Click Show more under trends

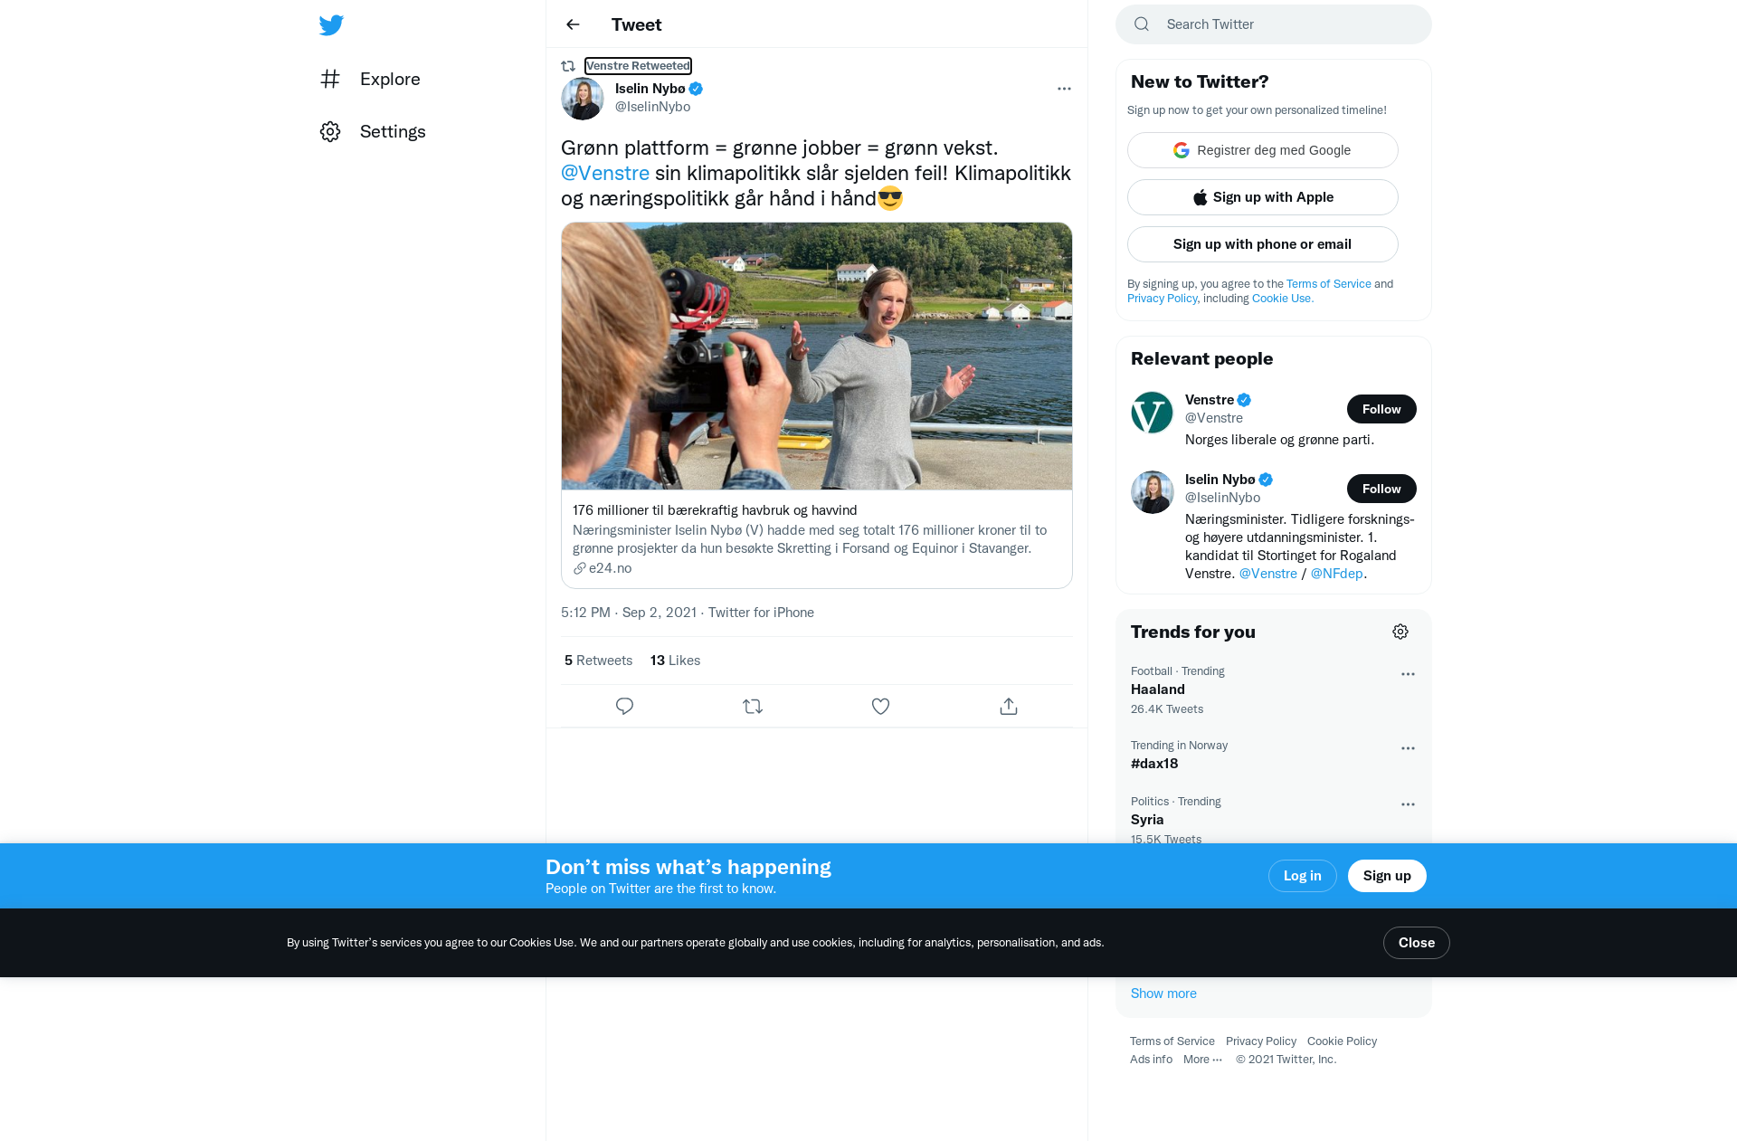pos(1163,994)
